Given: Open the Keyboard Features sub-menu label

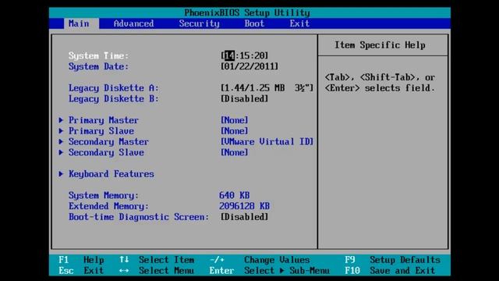Looking at the screenshot, I should [x=111, y=174].
